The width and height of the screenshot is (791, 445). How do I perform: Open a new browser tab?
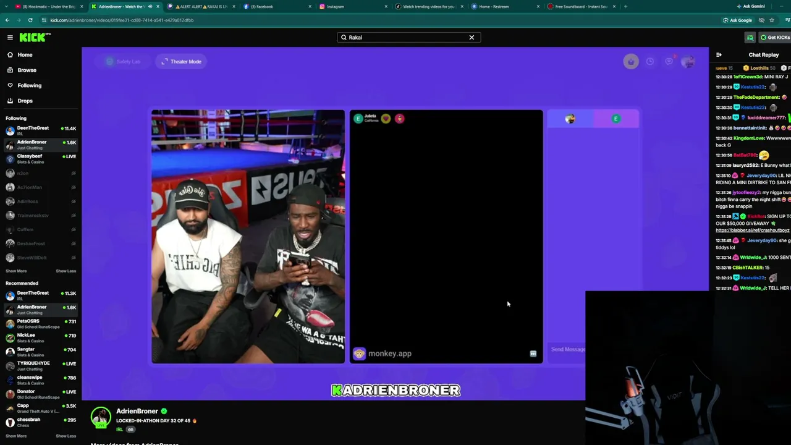click(625, 6)
